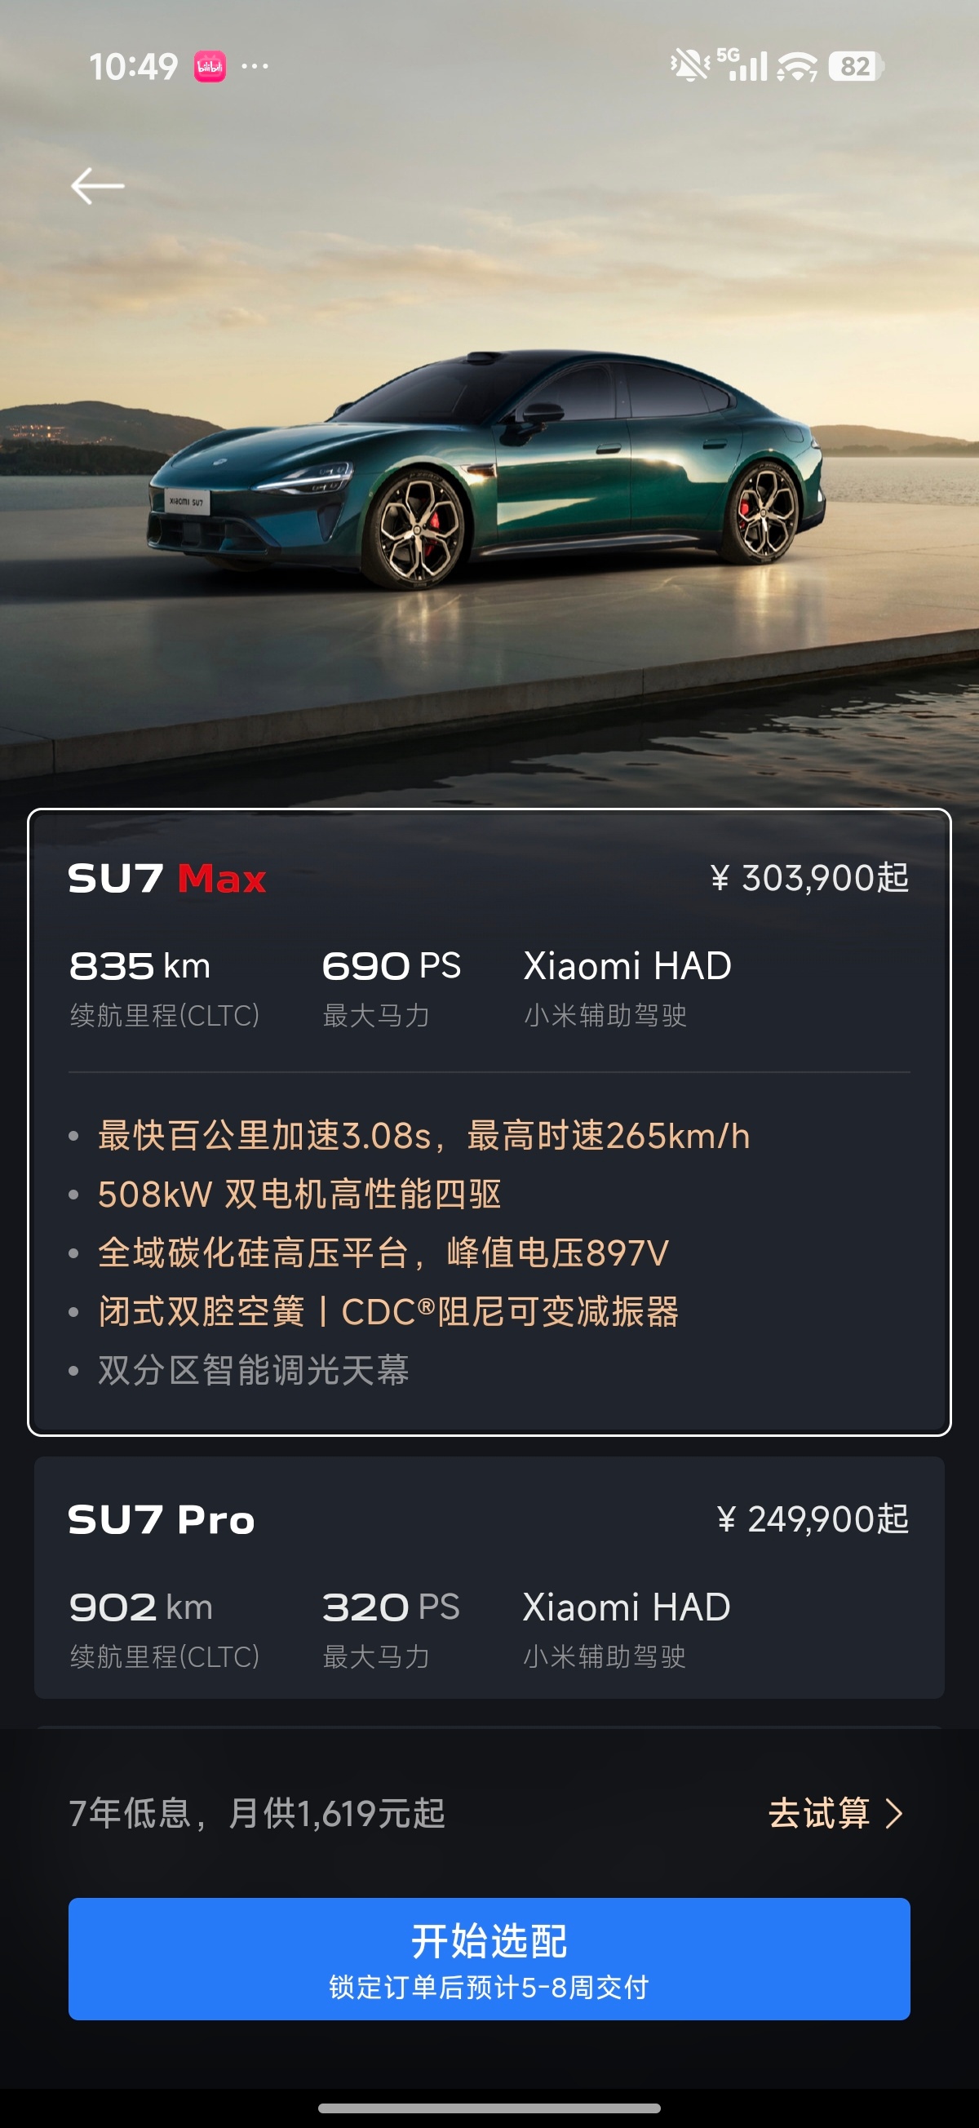Viewport: 979px width, 2128px height.
Task: Tap the 5G signal strength icon
Action: pyautogui.click(x=742, y=64)
